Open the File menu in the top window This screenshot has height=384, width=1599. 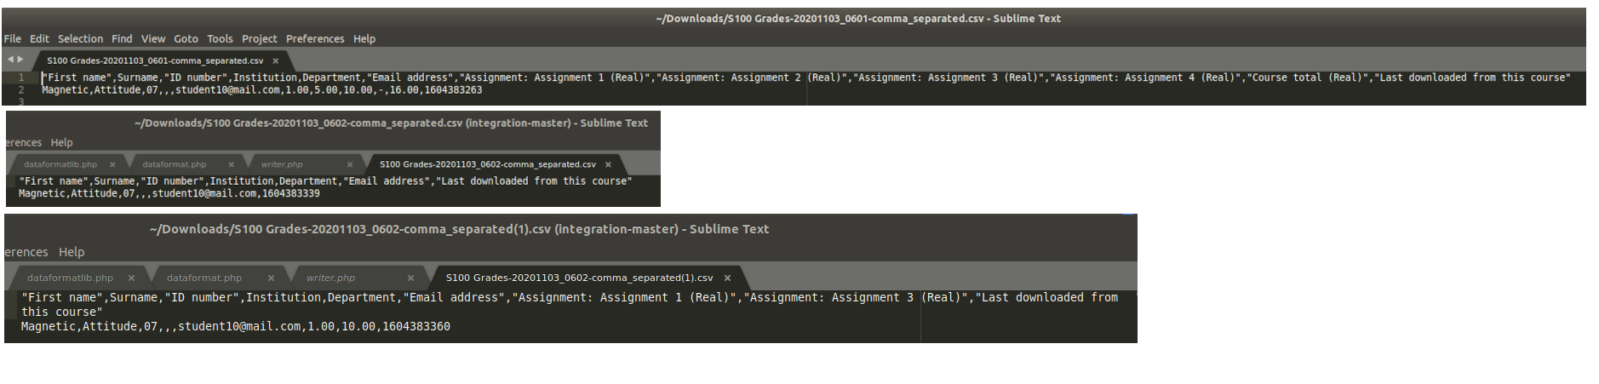pyautogui.click(x=12, y=39)
